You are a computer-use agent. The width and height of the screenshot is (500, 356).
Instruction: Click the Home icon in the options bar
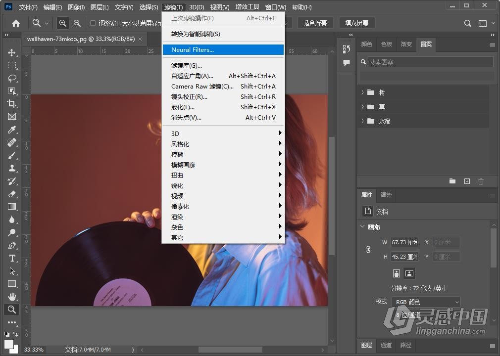(15, 22)
